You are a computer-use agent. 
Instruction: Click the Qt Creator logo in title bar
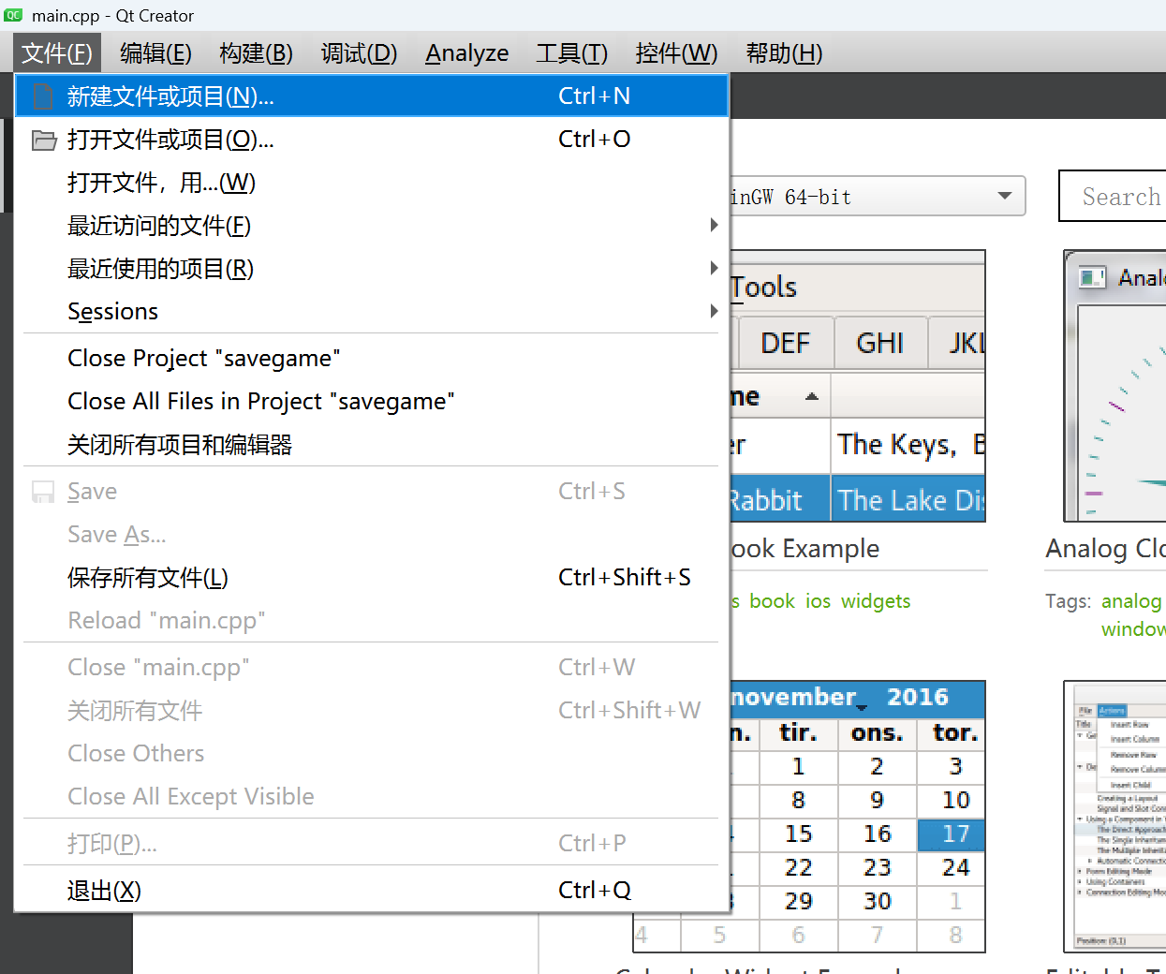click(x=13, y=15)
